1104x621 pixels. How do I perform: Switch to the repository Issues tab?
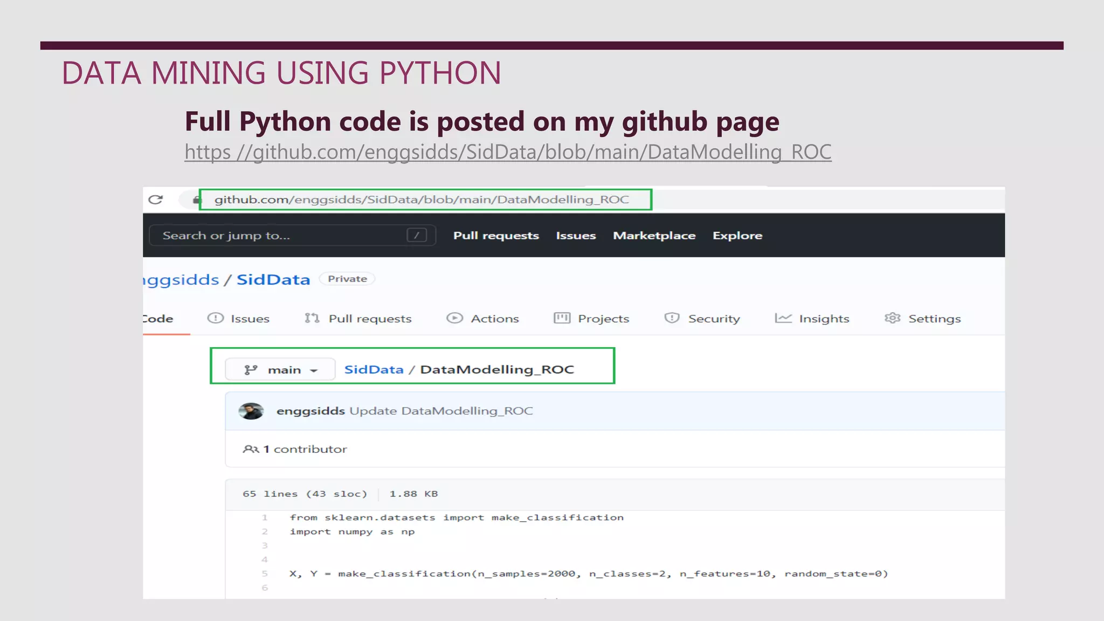238,319
